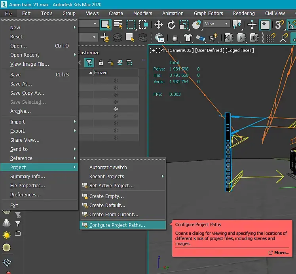This screenshot has width=296, height=274.
Task: Click the [PhysCamera002] viewport label
Action: pos(176,50)
